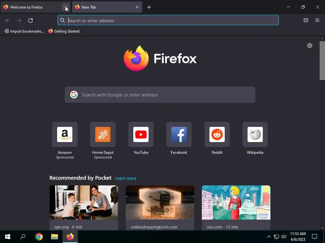Click the reload page icon
Image resolution: width=325 pixels, height=243 pixels.
[x=30, y=21]
